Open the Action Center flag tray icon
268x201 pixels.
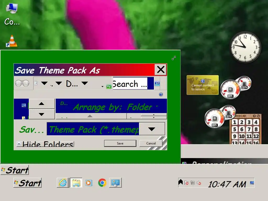coord(186,183)
